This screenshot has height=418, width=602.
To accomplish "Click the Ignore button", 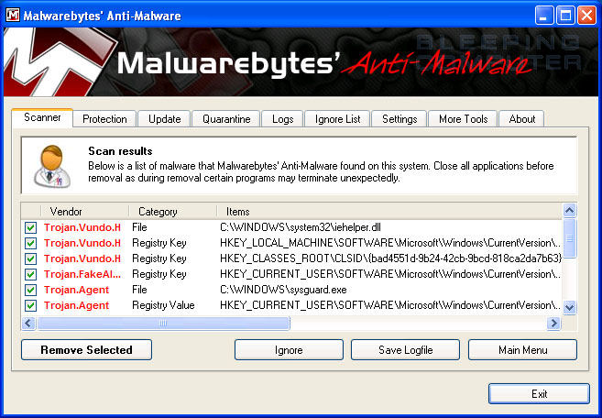I will click(289, 349).
